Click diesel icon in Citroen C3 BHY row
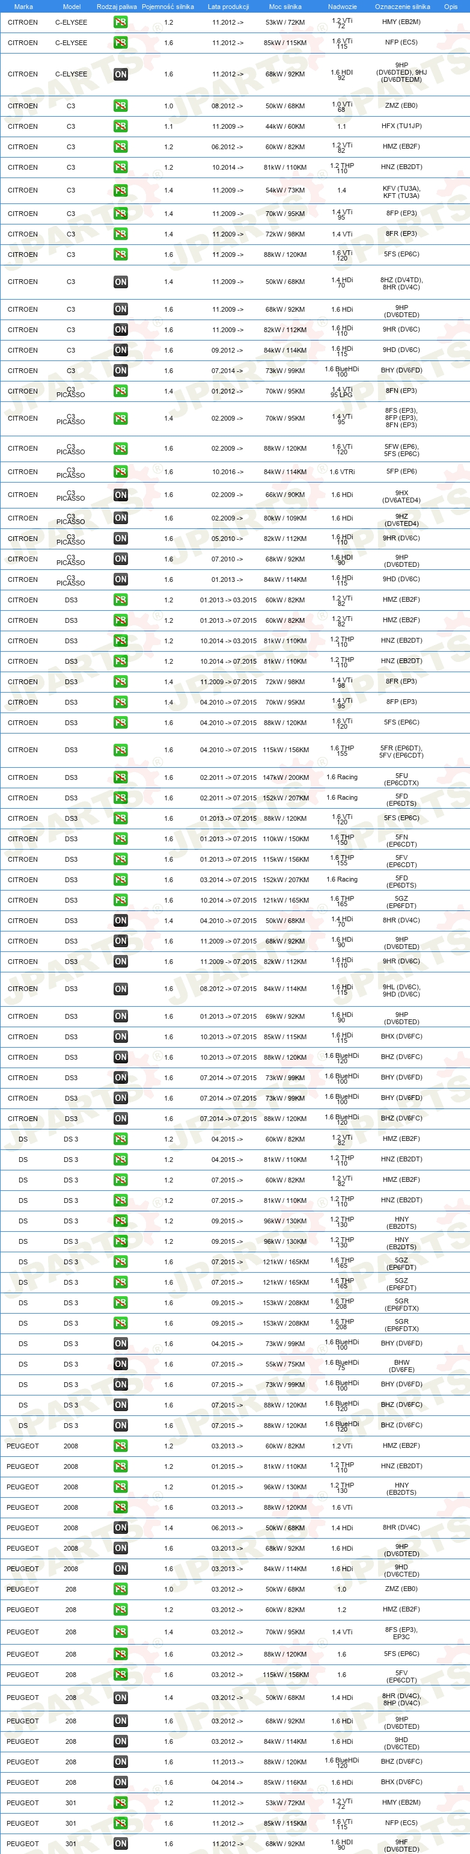The height and width of the screenshot is (1854, 470). (121, 371)
